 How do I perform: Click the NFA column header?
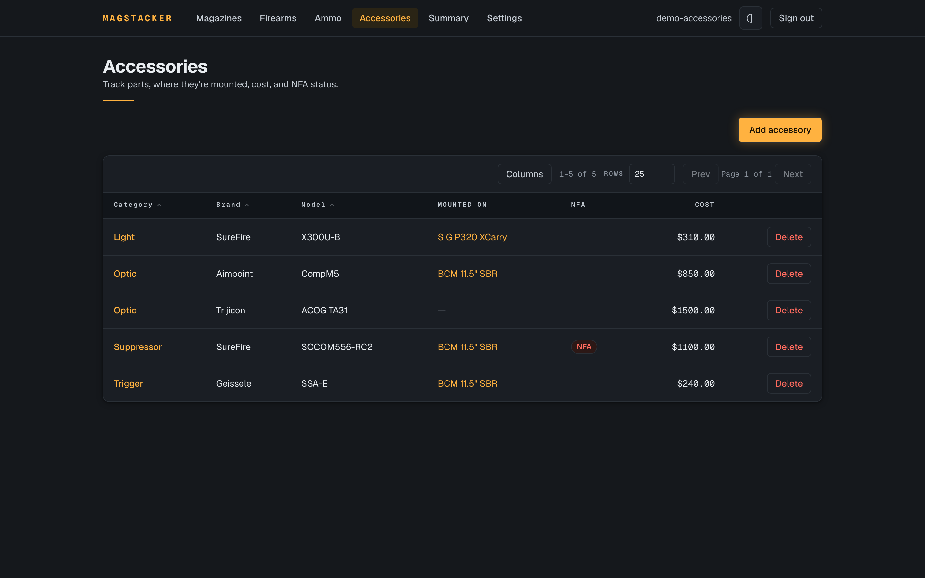[x=578, y=205]
